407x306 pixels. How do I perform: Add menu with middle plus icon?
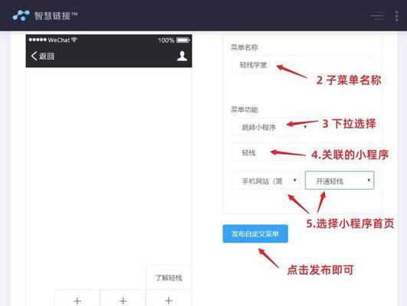(x=123, y=301)
